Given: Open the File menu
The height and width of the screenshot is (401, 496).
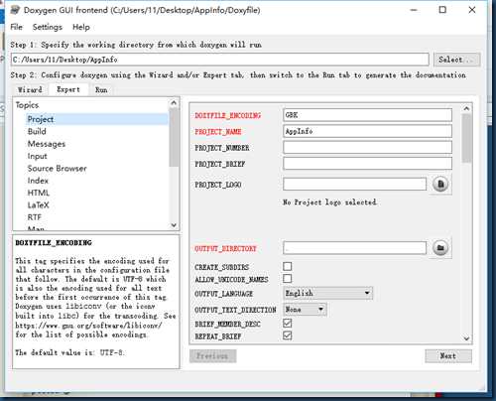Looking at the screenshot, I should click(x=16, y=27).
